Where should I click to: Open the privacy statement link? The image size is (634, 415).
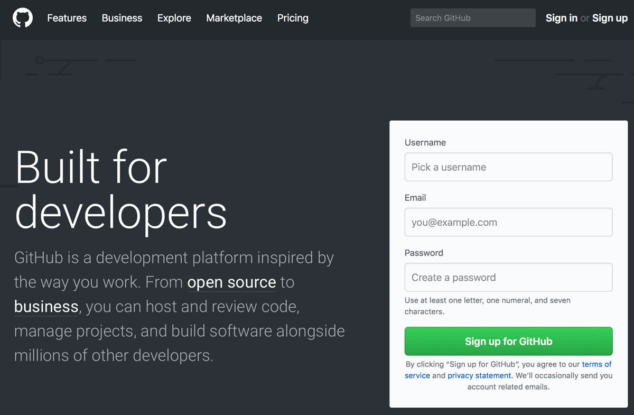pyautogui.click(x=479, y=375)
